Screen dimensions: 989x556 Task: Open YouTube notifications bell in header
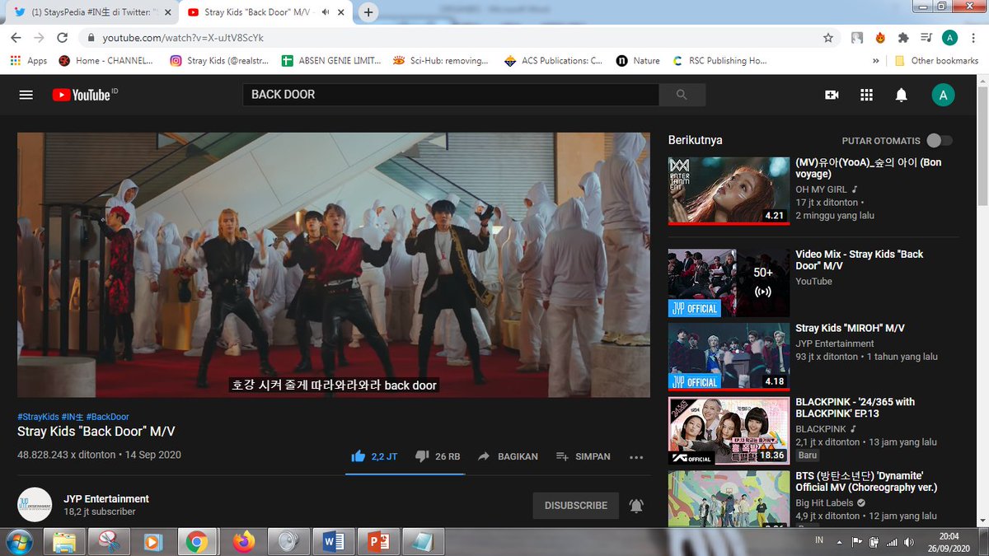coord(901,95)
